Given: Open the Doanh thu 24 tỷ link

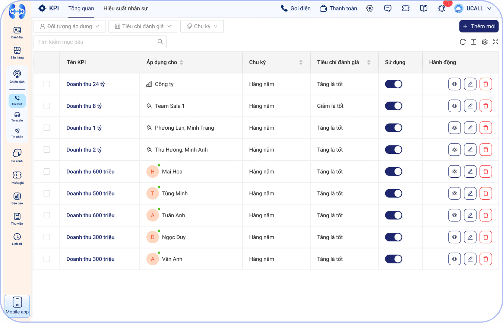Looking at the screenshot, I should point(86,84).
